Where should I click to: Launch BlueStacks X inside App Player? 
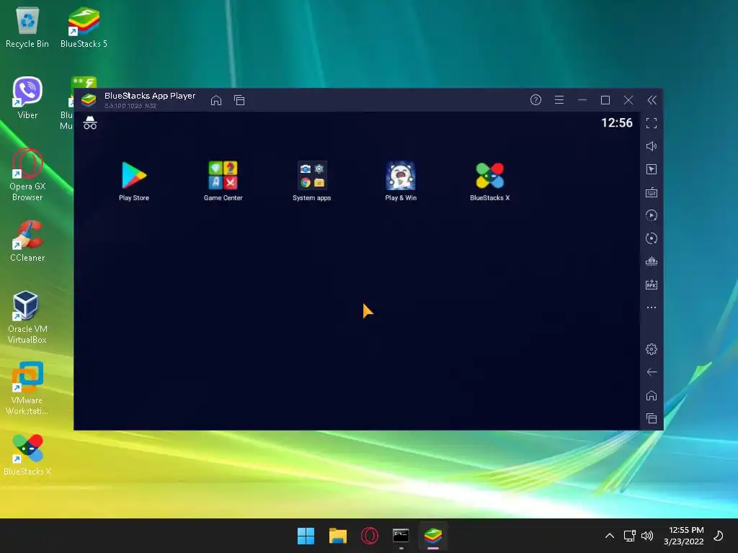[x=489, y=181]
